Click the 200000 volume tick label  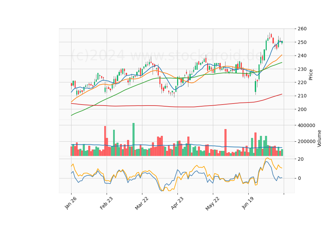pyautogui.click(x=307, y=142)
